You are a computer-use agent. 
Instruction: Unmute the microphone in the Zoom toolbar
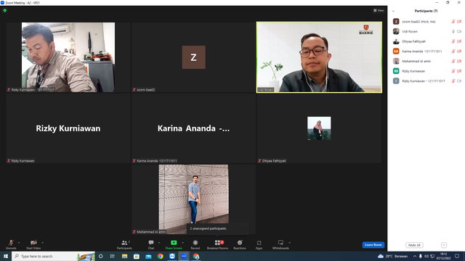point(11,244)
